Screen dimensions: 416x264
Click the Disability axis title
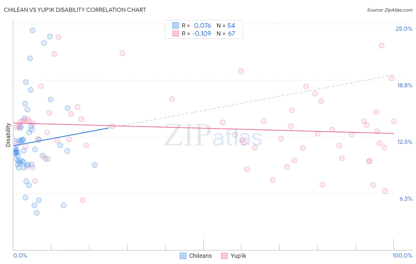(x=8, y=135)
